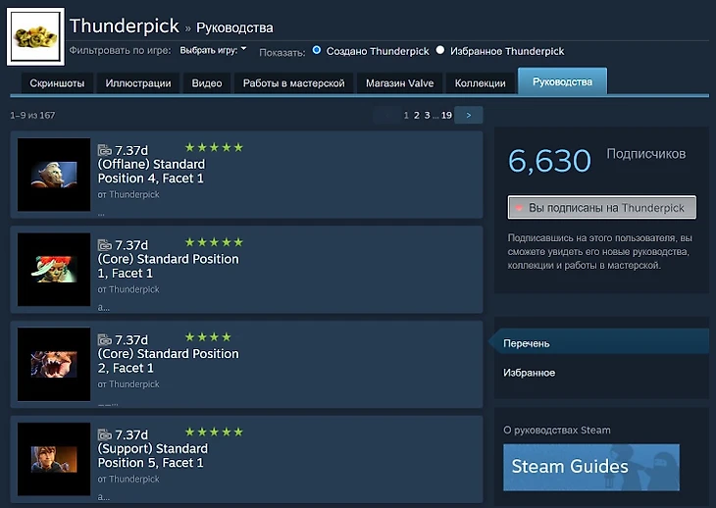Switch to the Скриншоты tab
The height and width of the screenshot is (508, 716).
(57, 83)
